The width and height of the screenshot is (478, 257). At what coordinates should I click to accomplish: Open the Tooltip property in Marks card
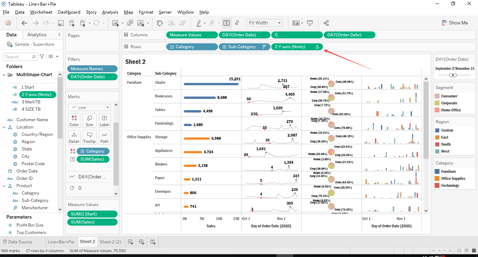click(x=89, y=137)
